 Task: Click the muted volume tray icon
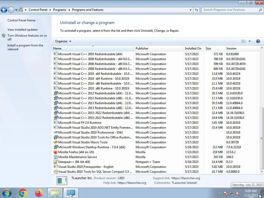point(238,193)
